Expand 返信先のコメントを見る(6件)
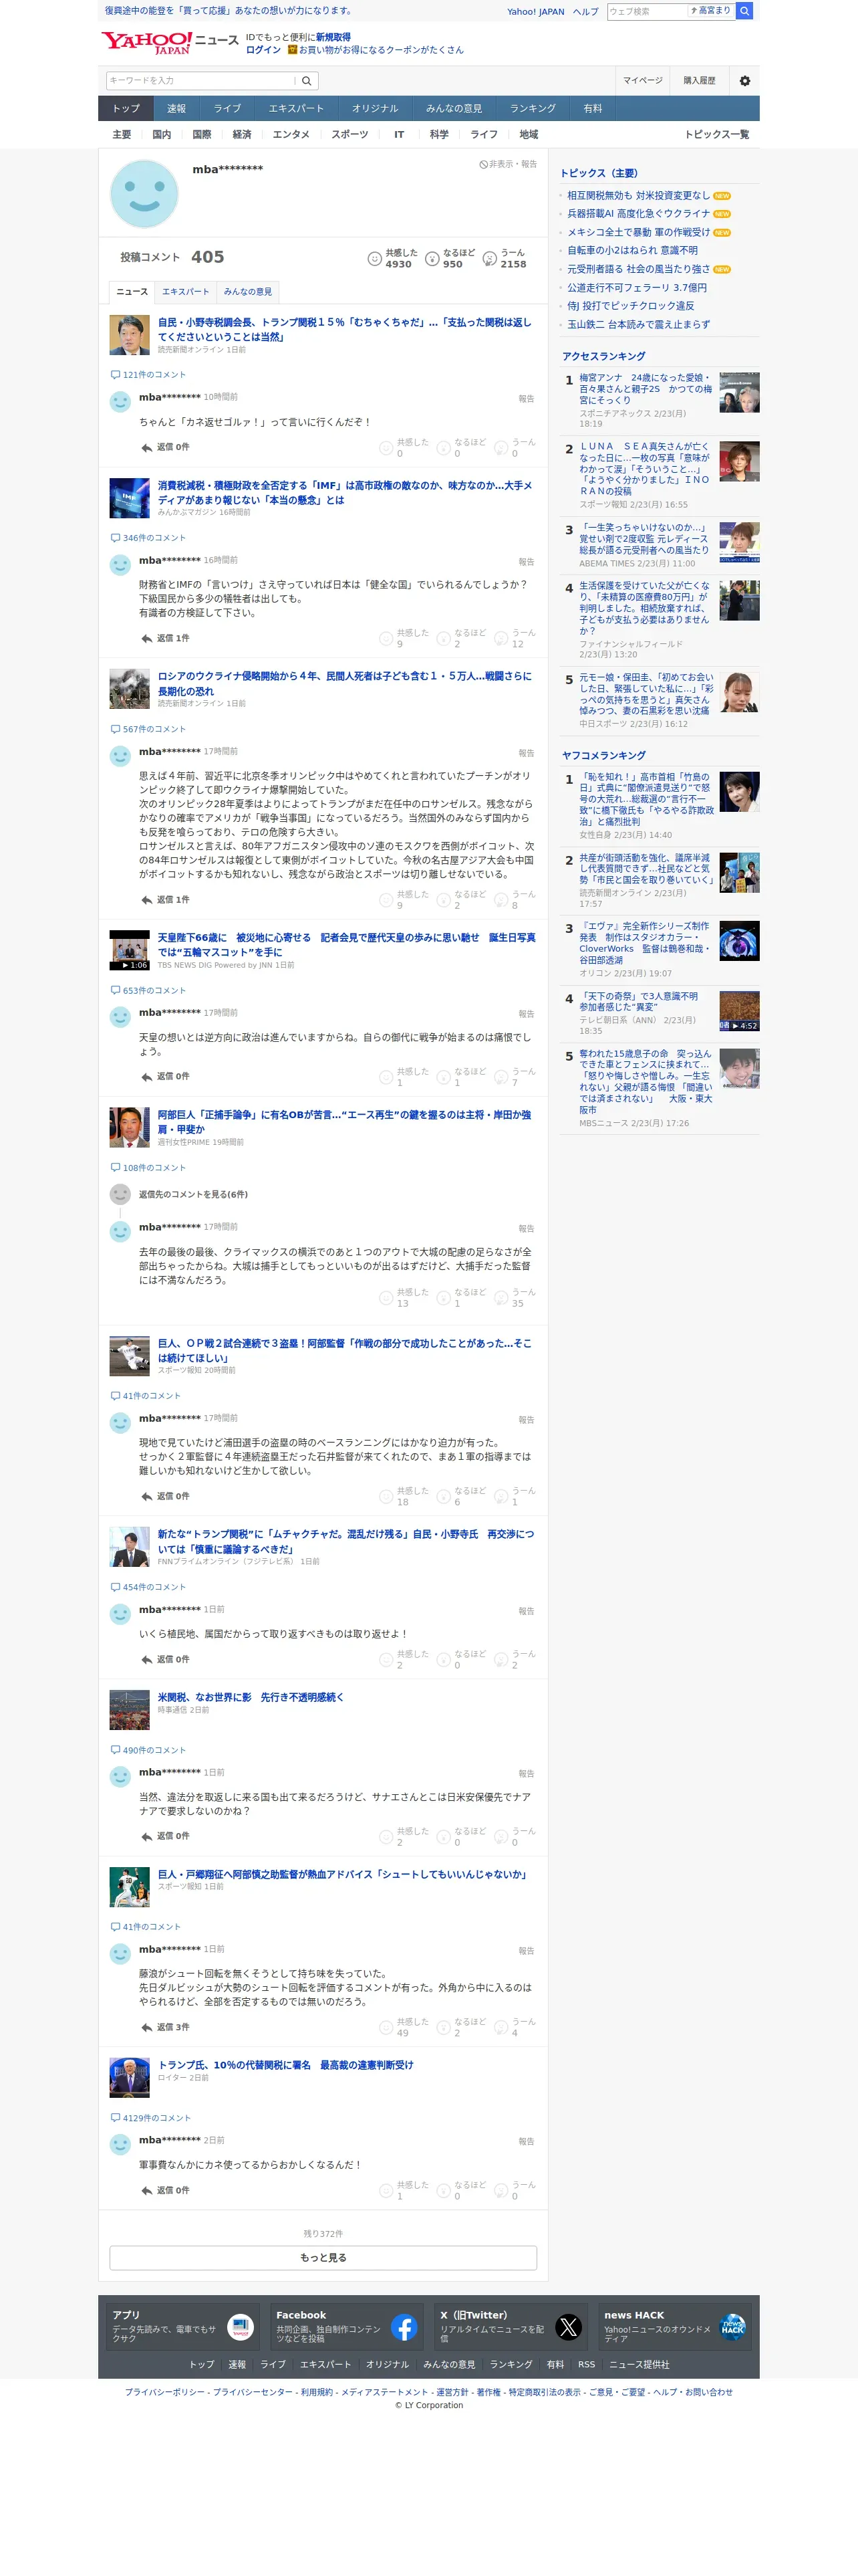This screenshot has width=858, height=2576. coord(192,1195)
